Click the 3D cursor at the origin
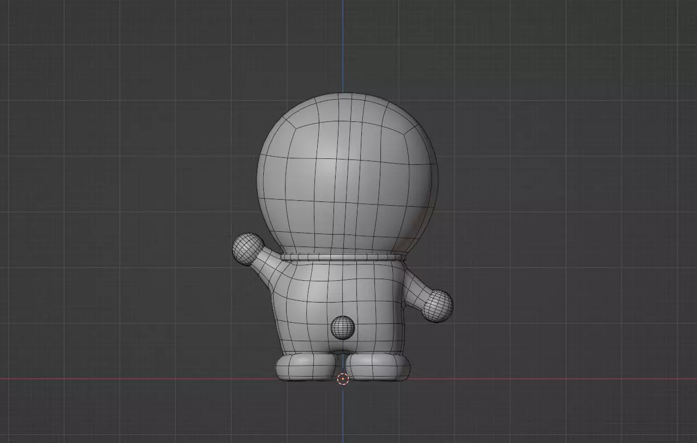The height and width of the screenshot is (443, 697). click(x=343, y=379)
